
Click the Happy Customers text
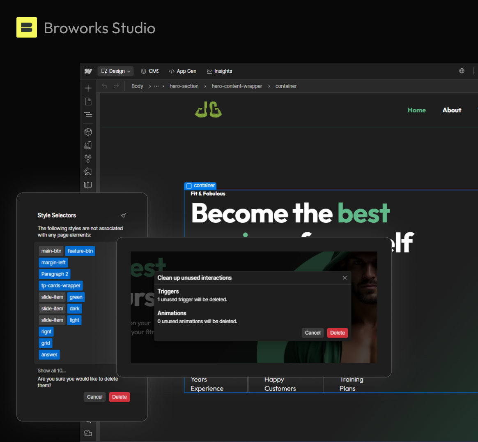(x=280, y=384)
